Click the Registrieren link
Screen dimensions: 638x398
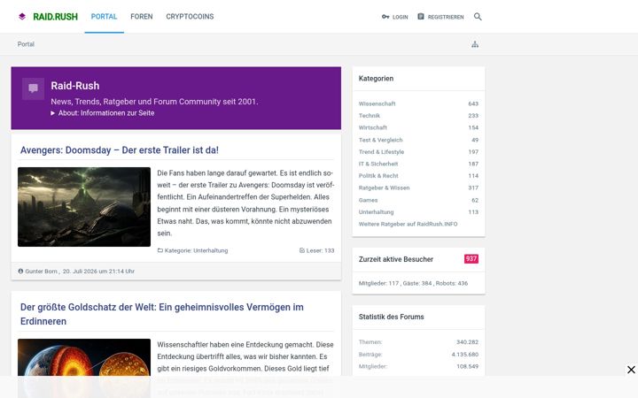coord(446,17)
